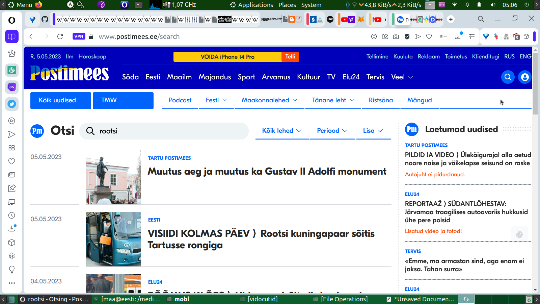Open History clock icon in sidebar

click(12, 216)
